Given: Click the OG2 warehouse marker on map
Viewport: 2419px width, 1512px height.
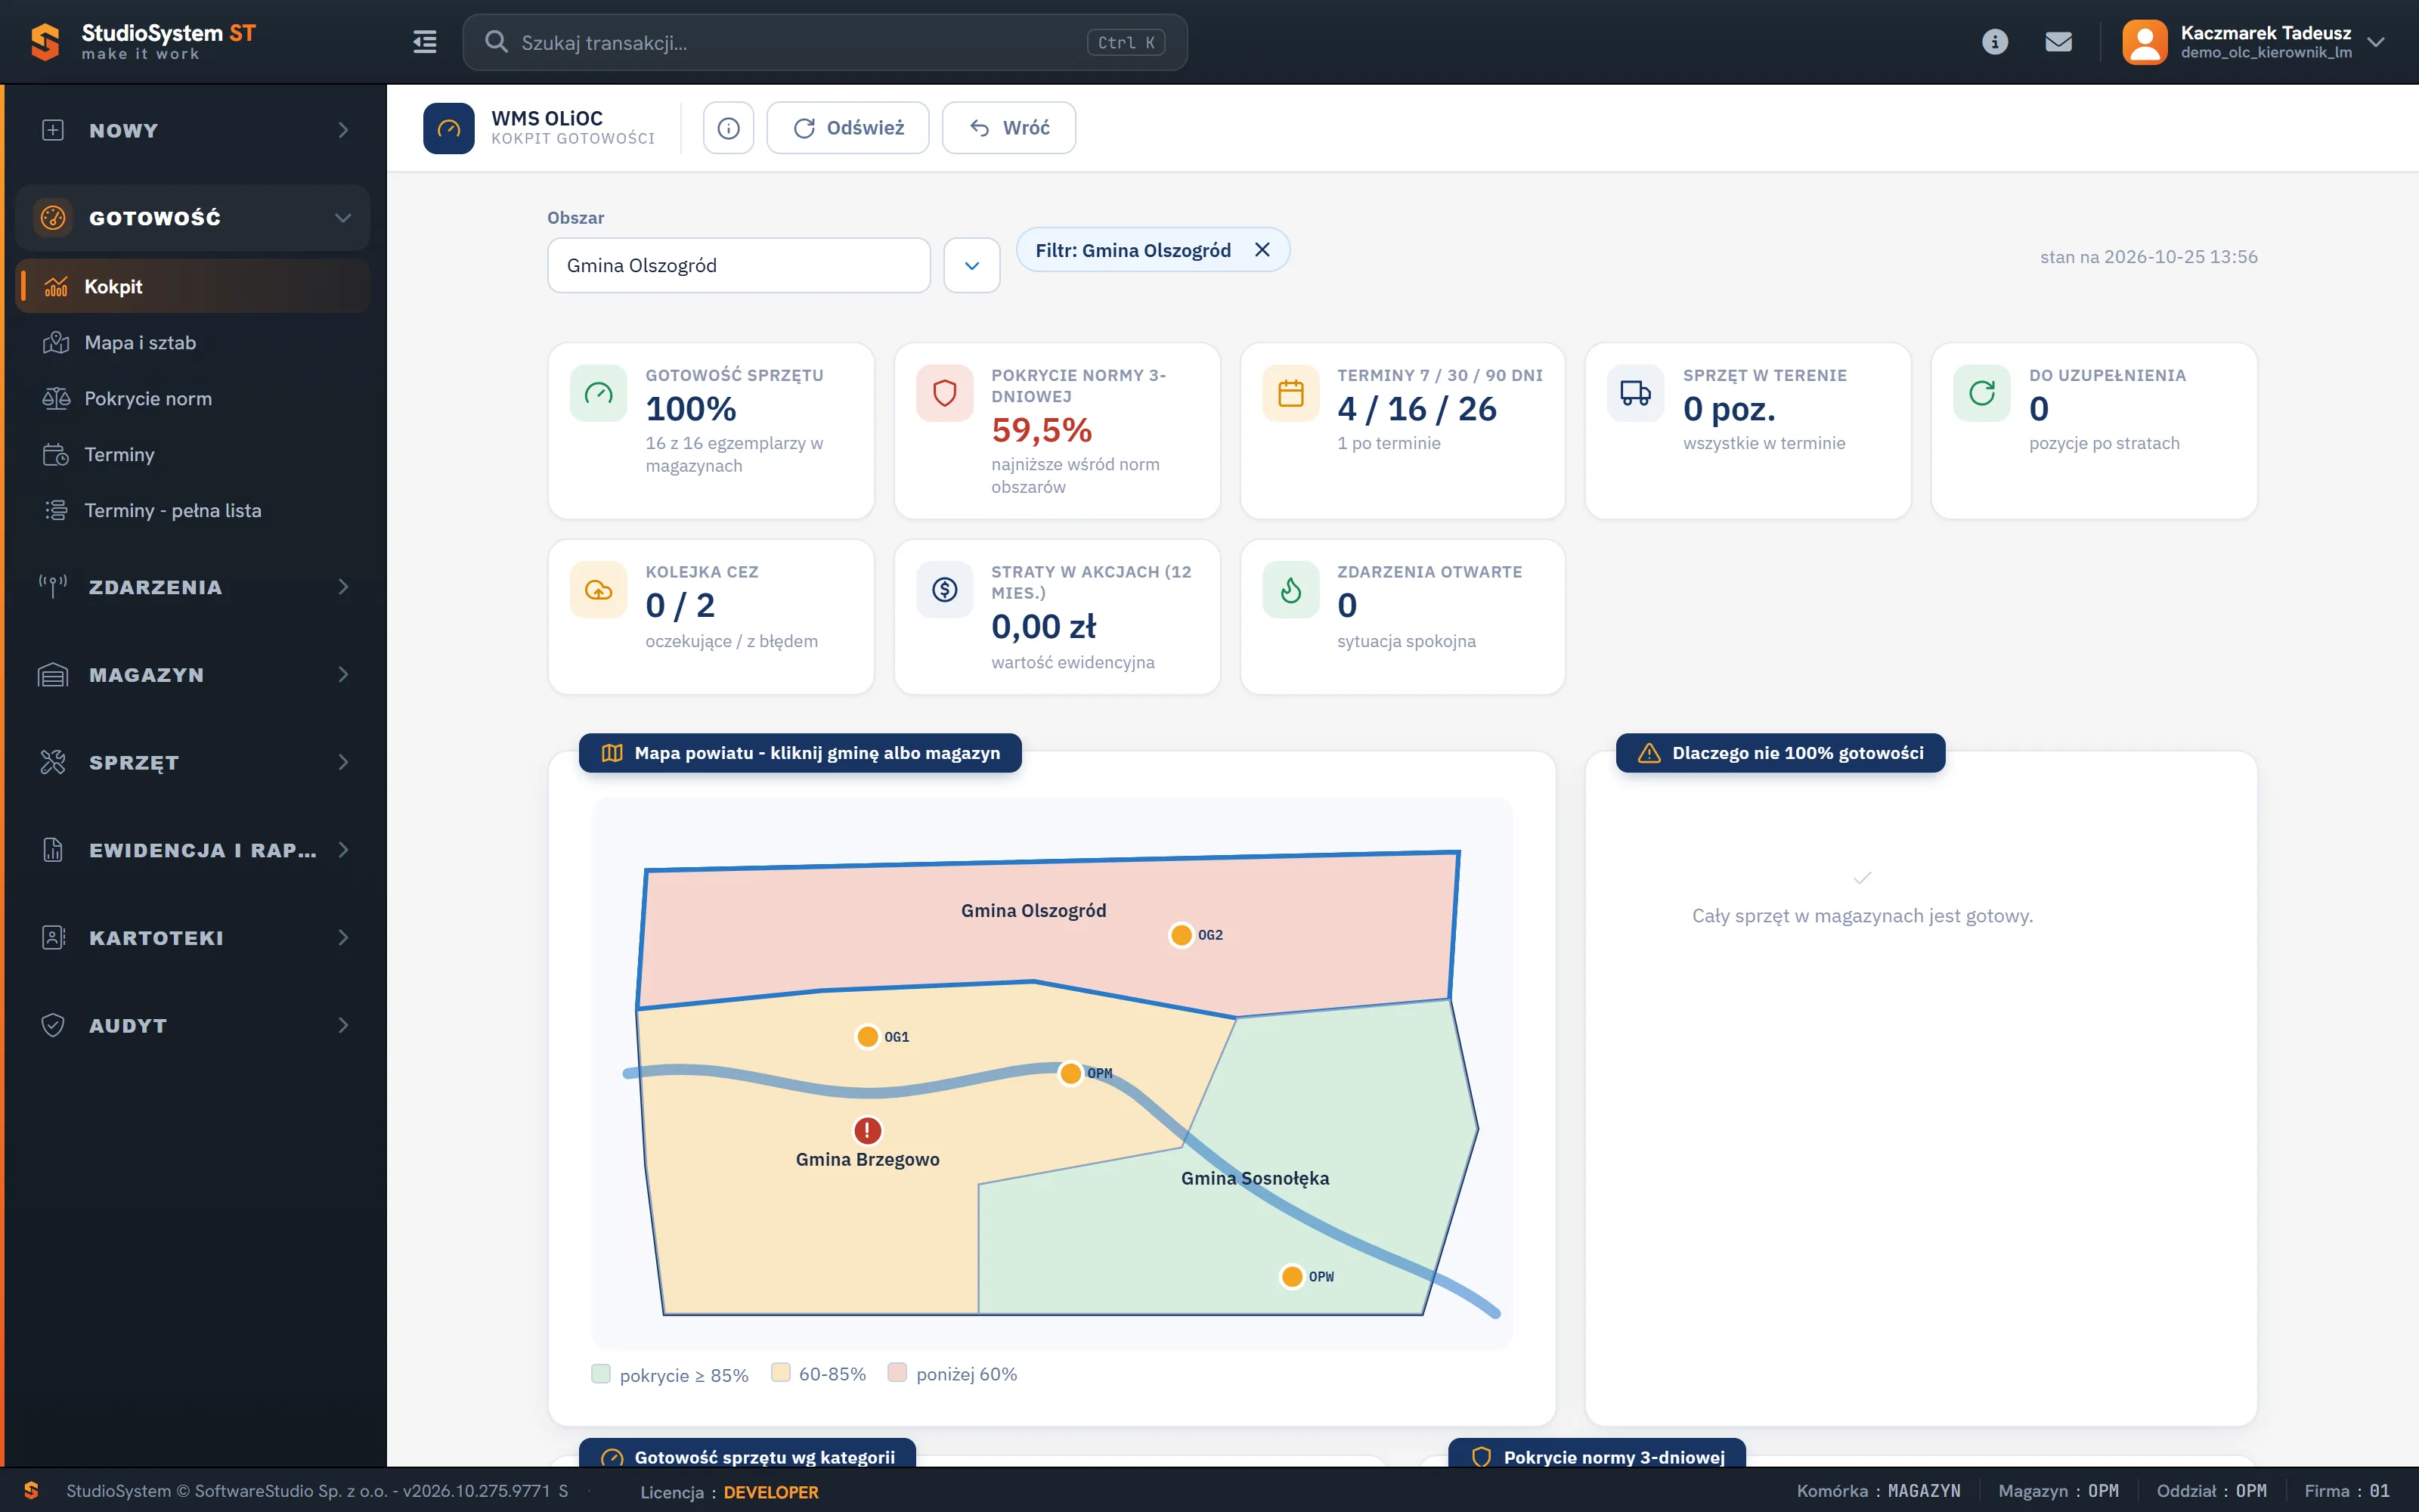Looking at the screenshot, I should pos(1182,935).
